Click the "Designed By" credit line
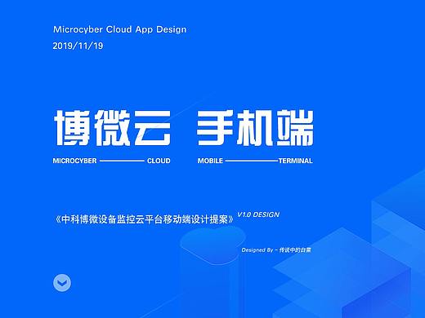425x318 pixels. 276,250
